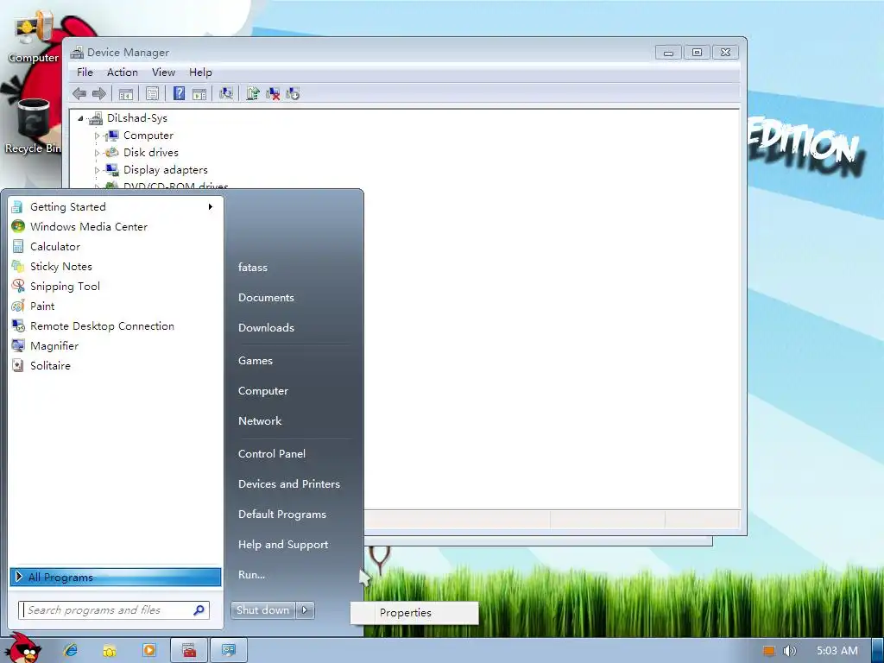This screenshot has height=663, width=884.
Task: Open Control Panel from Start menu
Action: point(272,454)
